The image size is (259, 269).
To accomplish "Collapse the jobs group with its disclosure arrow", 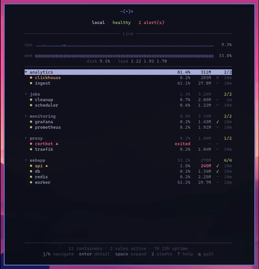I will pos(26,94).
